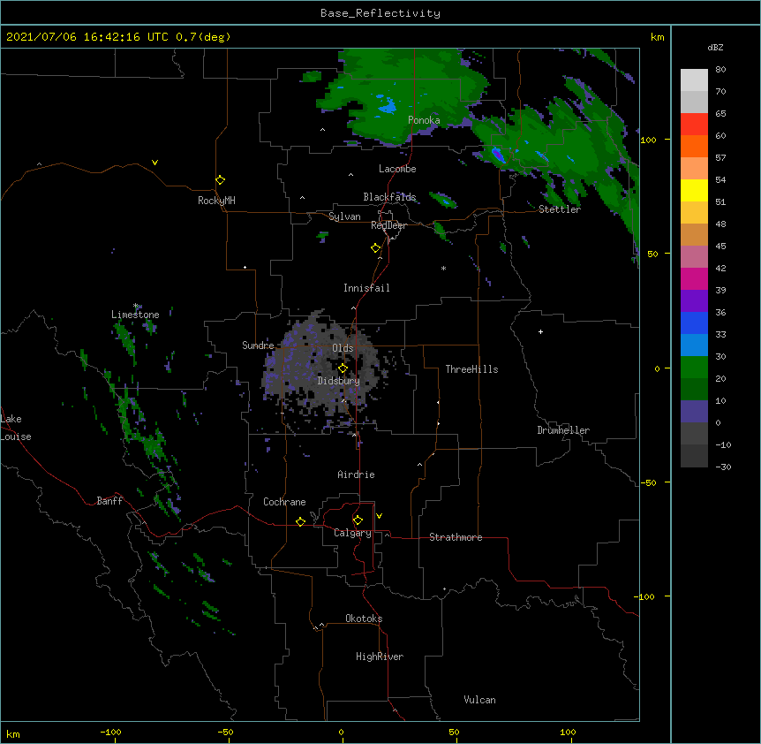Image resolution: width=761 pixels, height=744 pixels.
Task: Click the white plus marker north of Drumheller
Action: tap(540, 331)
